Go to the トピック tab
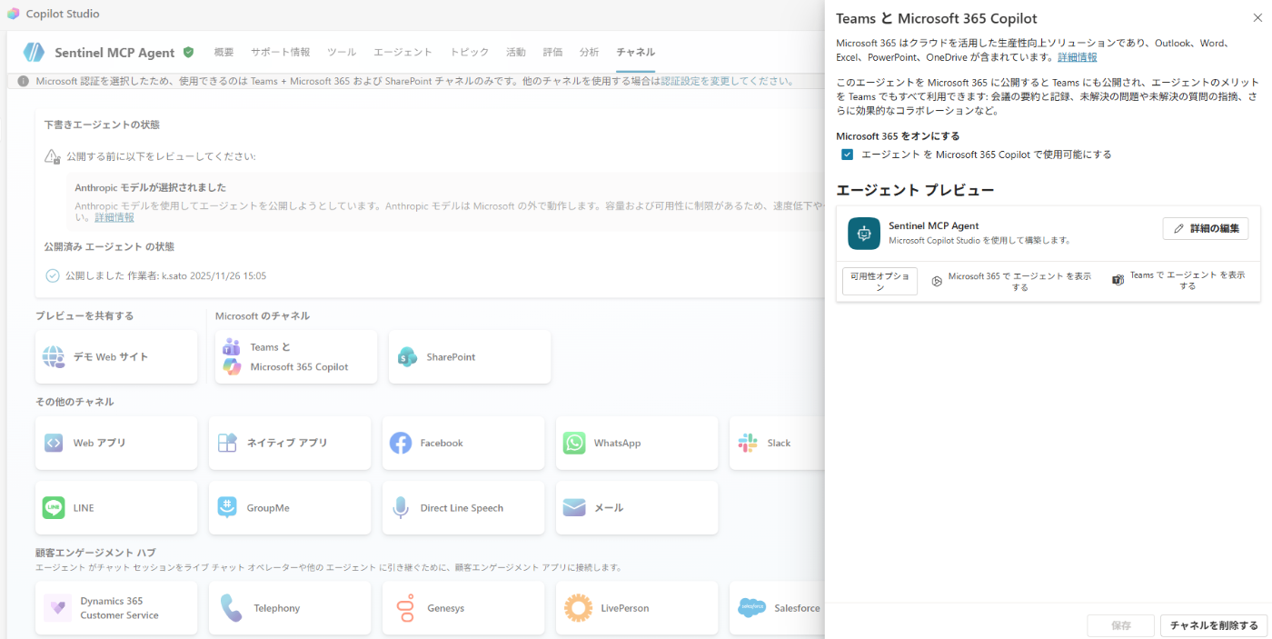1272x639 pixels. [469, 52]
